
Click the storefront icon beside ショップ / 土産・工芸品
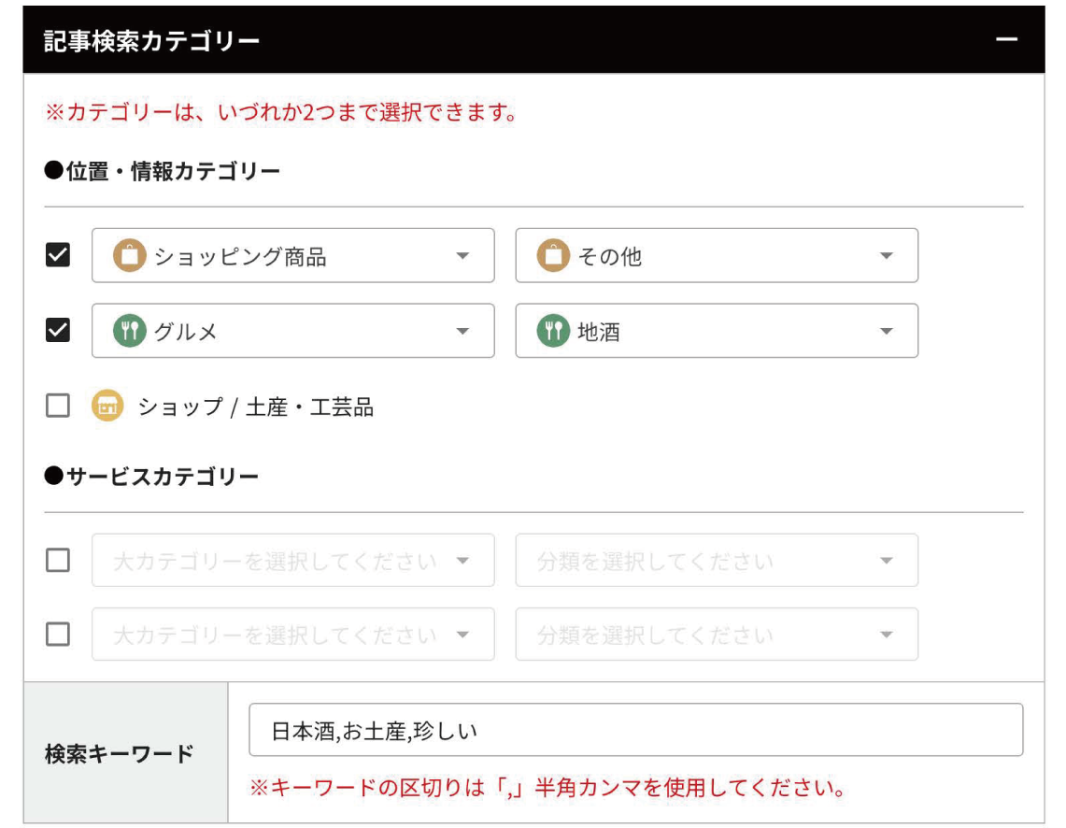(107, 406)
